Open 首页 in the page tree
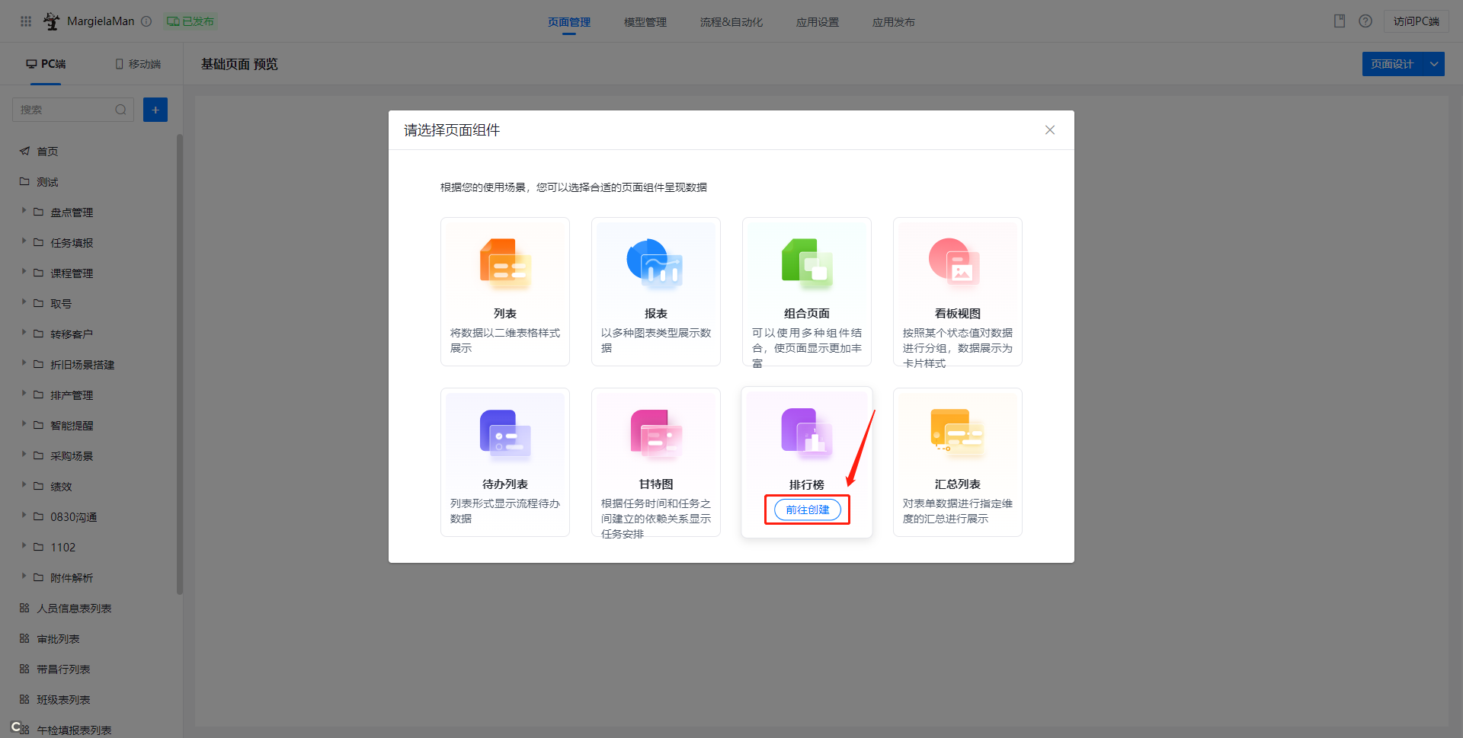This screenshot has height=738, width=1463. (47, 152)
